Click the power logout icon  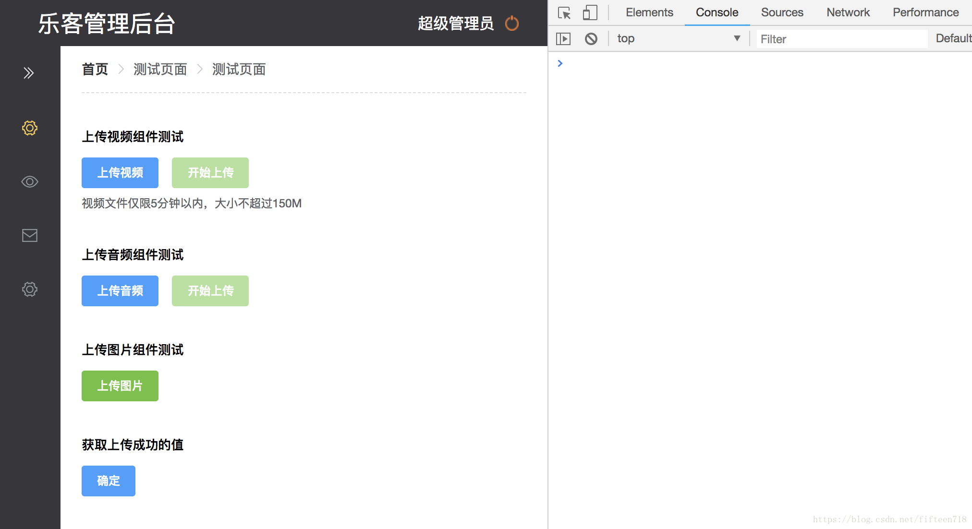click(x=512, y=23)
